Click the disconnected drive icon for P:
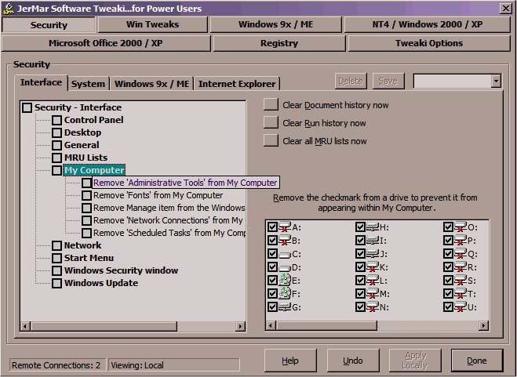517x377 pixels. pos(461,241)
